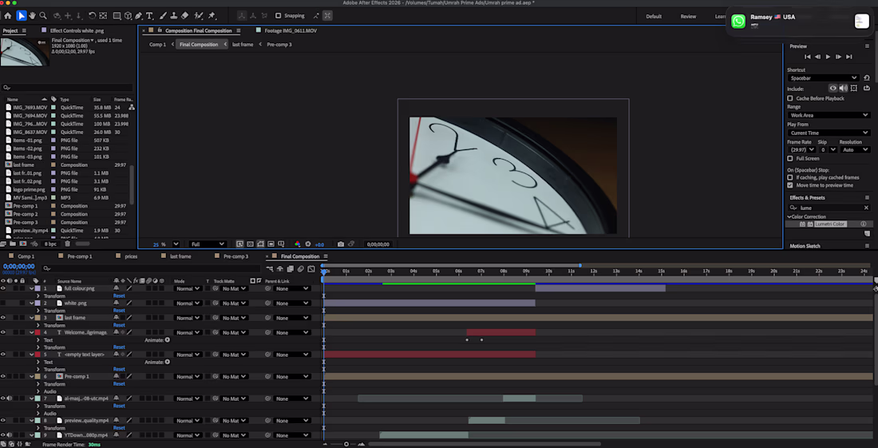Open the Shortcut Spacebar dropdown
Image resolution: width=878 pixels, height=448 pixels.
tap(822, 78)
